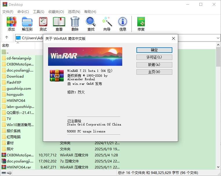Click the up-one-level arrow button
Viewport: 221px width, 176px height.
7,38
